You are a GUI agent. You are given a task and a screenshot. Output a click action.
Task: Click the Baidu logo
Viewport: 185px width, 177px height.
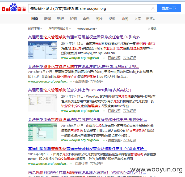click(14, 7)
